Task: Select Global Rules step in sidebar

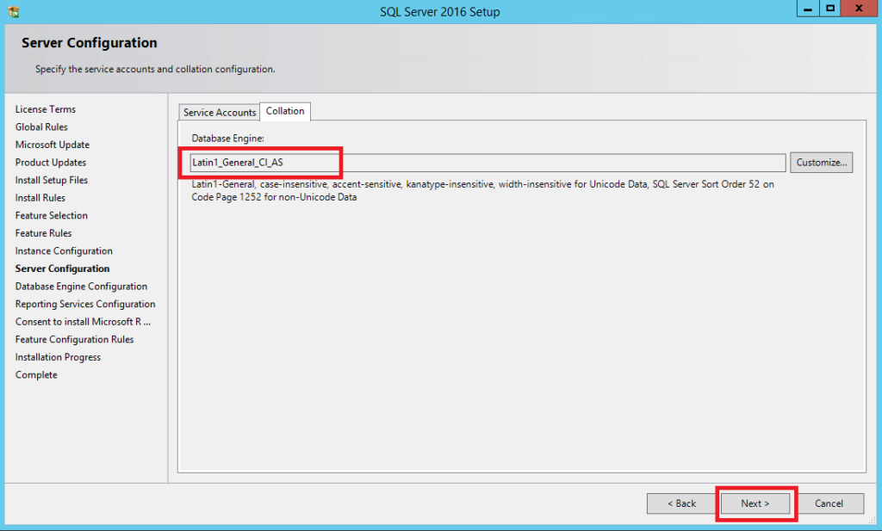Action: coord(41,127)
